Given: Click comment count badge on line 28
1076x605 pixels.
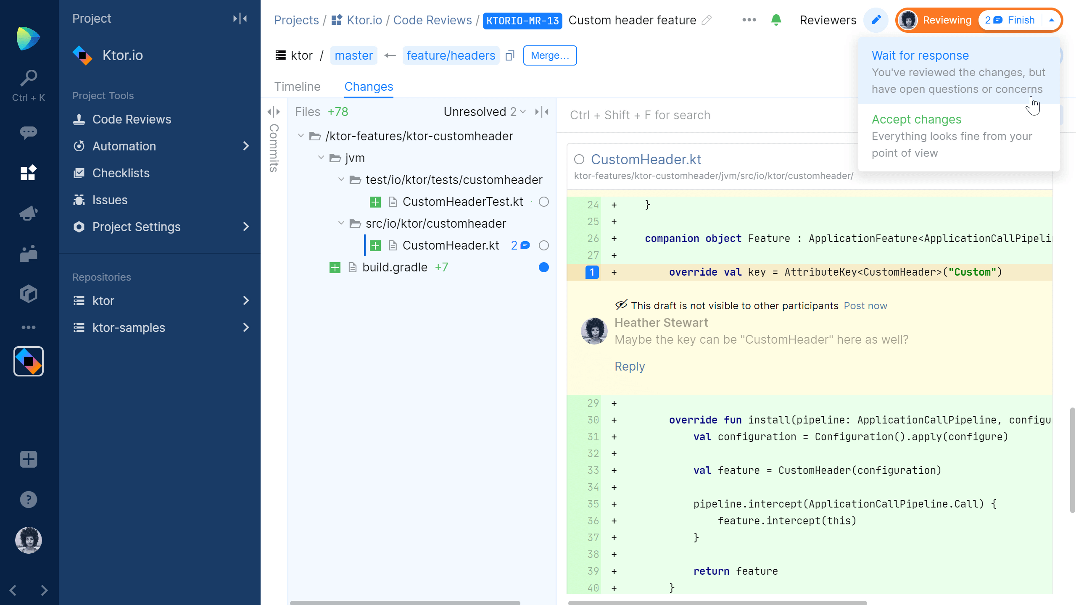Looking at the screenshot, I should pos(592,272).
